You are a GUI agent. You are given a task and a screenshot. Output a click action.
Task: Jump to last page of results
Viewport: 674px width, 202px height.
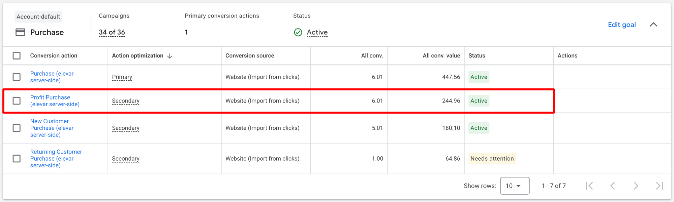659,186
